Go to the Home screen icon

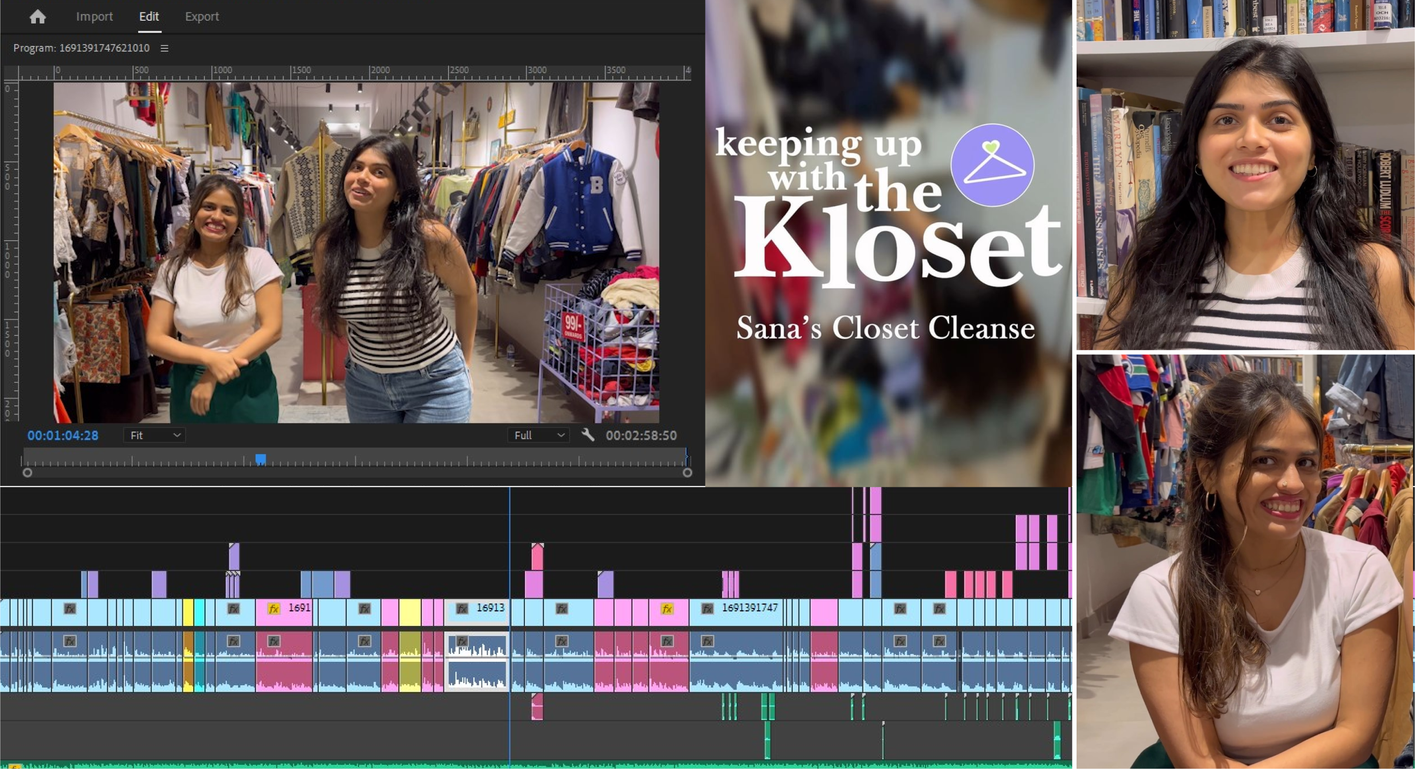click(37, 17)
